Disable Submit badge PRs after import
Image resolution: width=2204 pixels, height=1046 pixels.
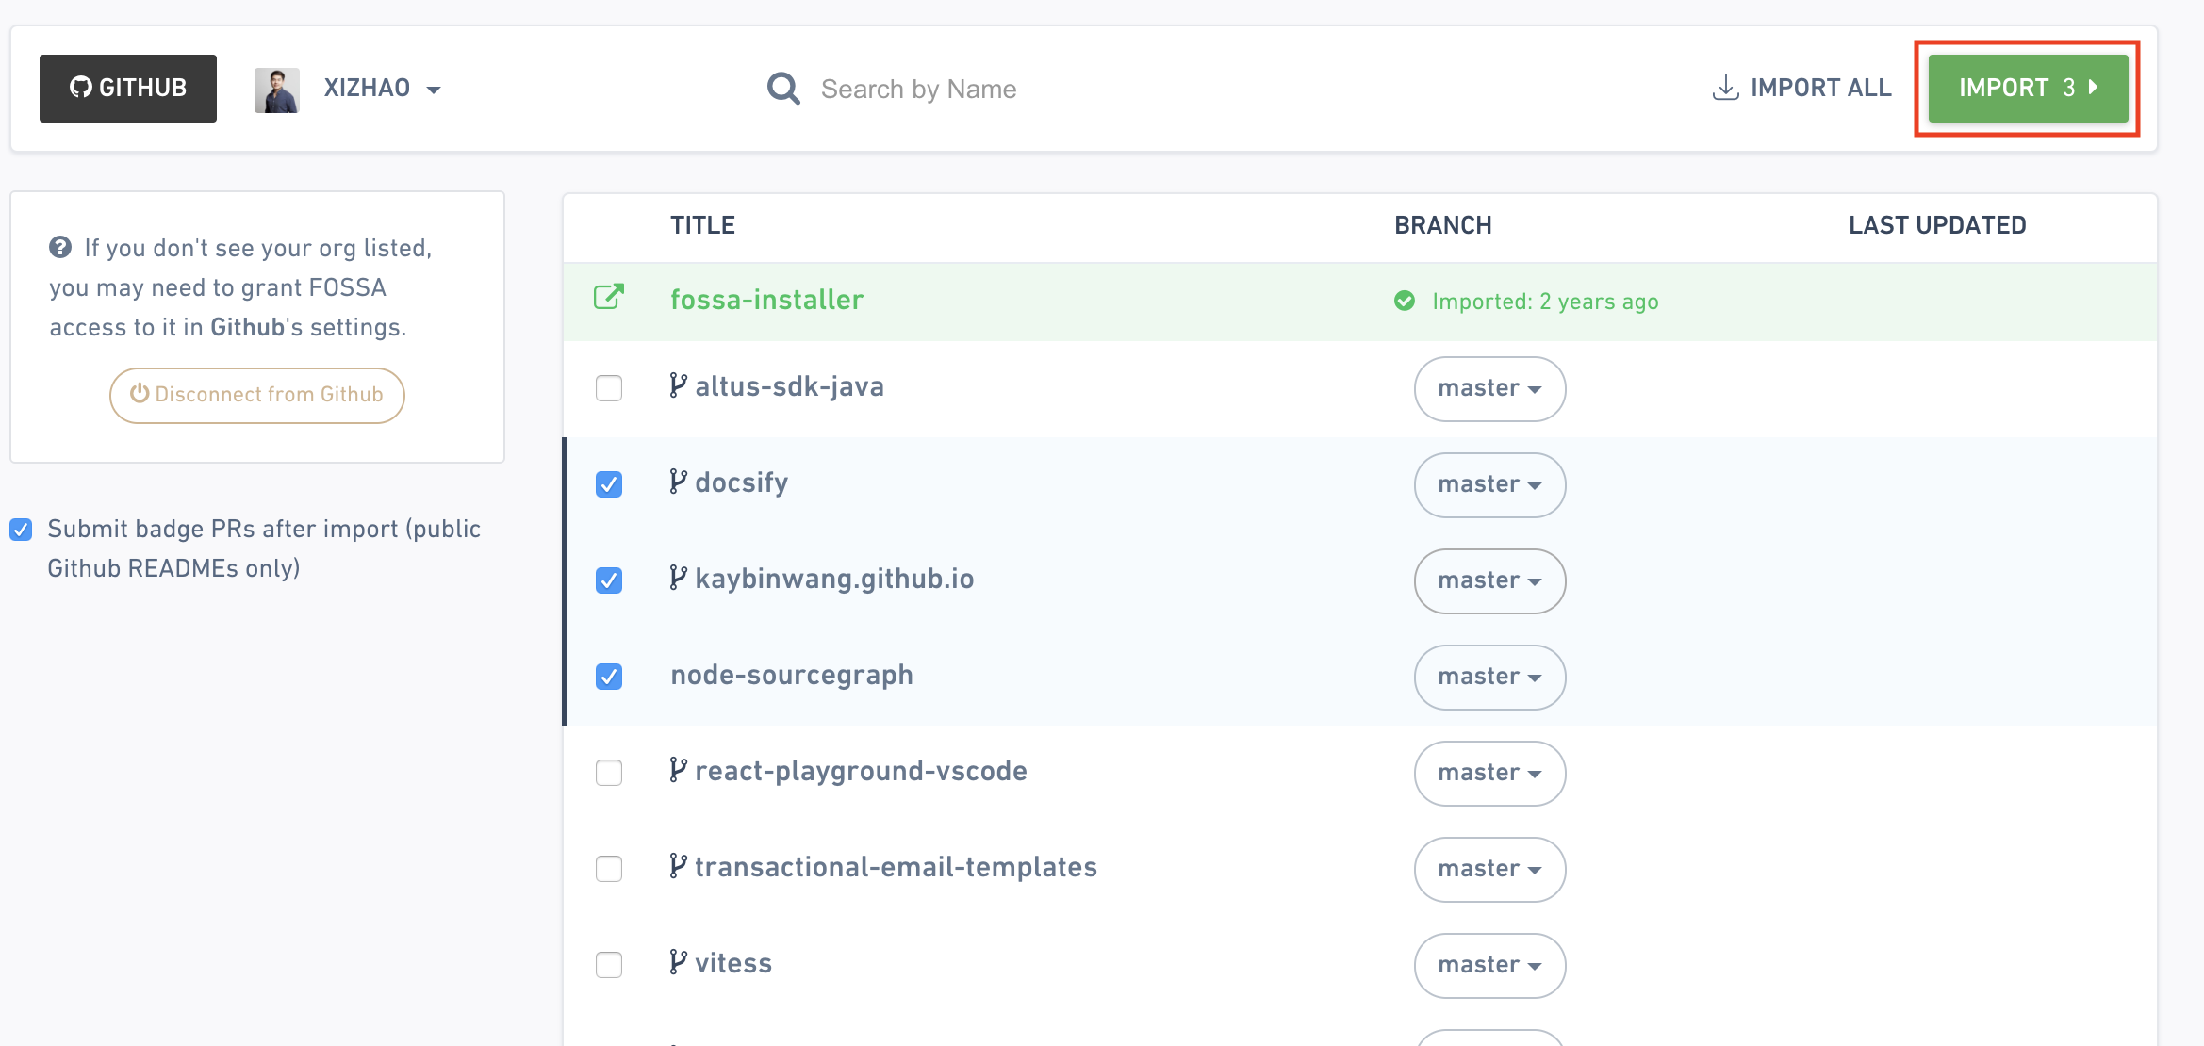coord(21,530)
